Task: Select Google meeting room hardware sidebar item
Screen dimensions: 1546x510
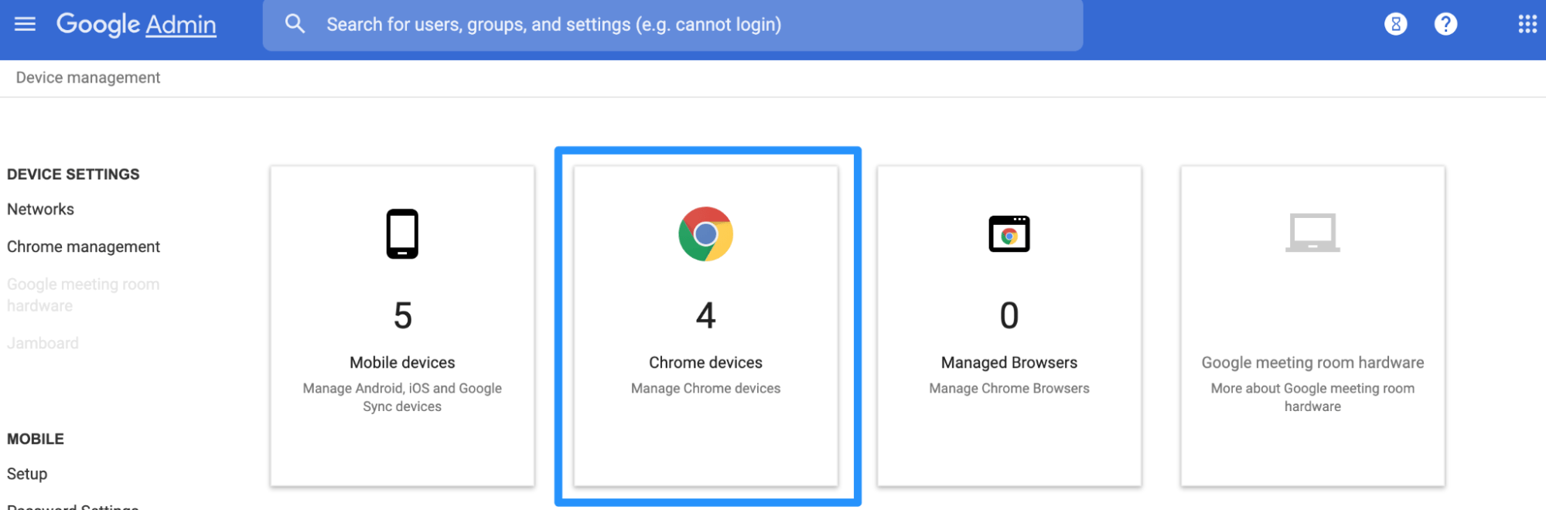Action: [x=84, y=295]
